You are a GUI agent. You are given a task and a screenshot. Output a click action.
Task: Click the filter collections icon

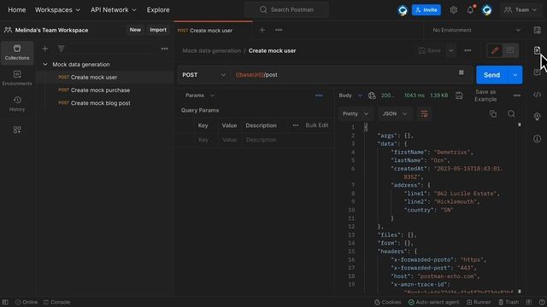(x=61, y=49)
